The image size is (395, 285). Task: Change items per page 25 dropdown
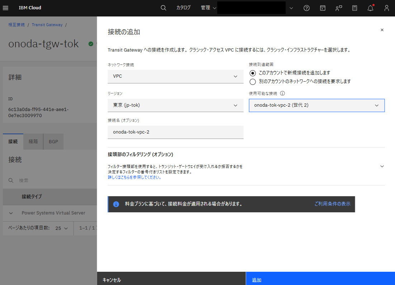pos(61,228)
